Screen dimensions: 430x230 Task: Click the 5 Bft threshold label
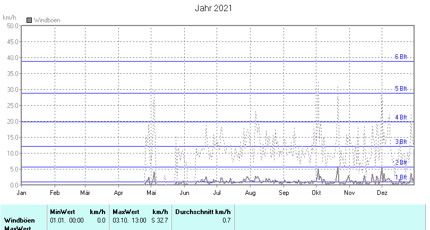(x=401, y=89)
